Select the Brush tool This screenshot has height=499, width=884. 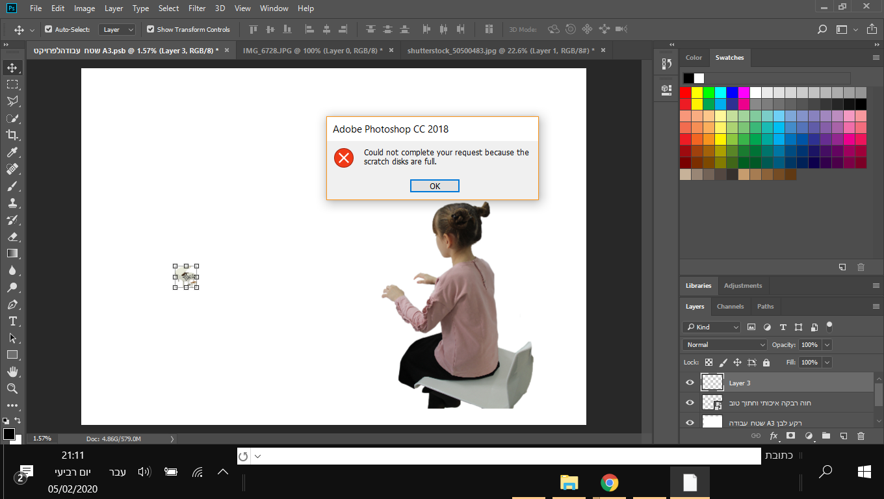(x=12, y=186)
